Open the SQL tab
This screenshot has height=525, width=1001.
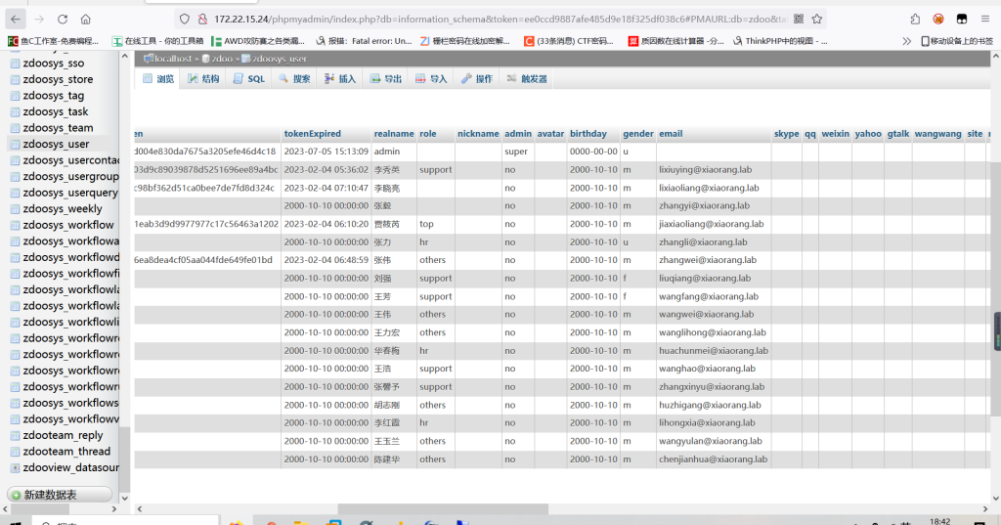[248, 79]
